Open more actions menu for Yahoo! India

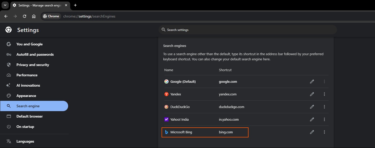coord(324,119)
